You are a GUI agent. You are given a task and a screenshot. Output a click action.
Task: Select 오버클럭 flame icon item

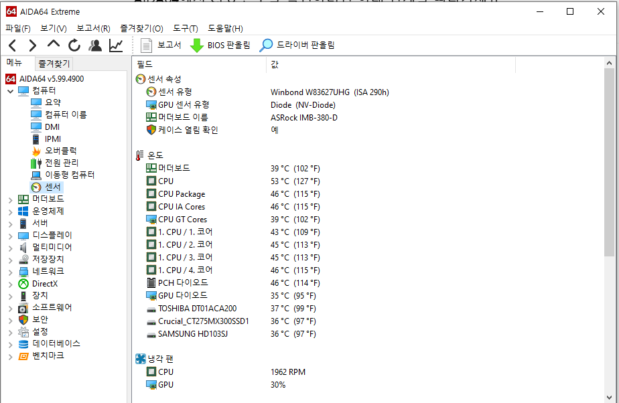point(54,151)
